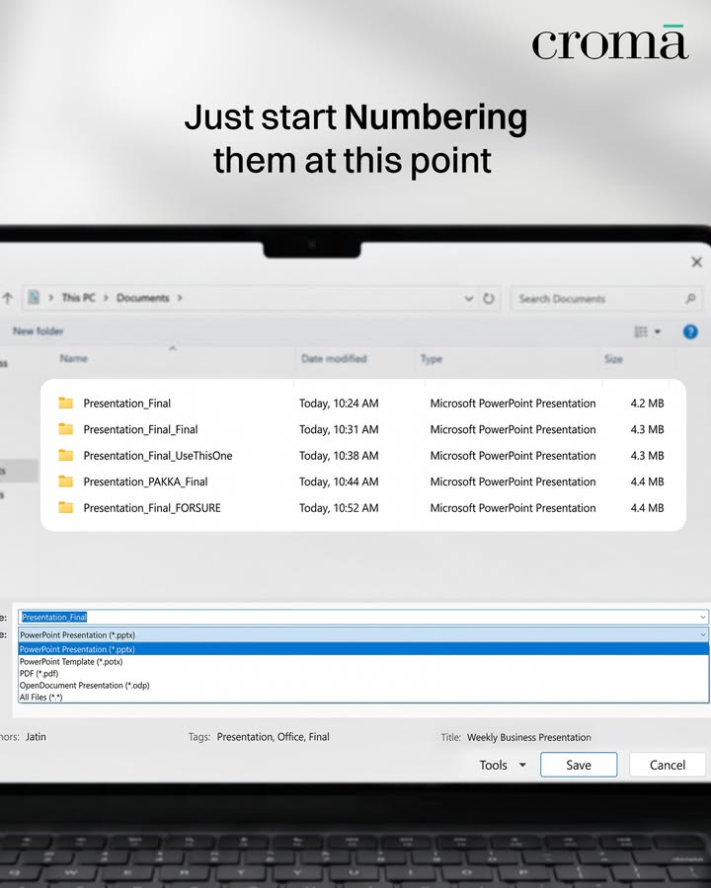Select the Presentation_Final folder icon
This screenshot has height=888, width=711.
point(66,403)
